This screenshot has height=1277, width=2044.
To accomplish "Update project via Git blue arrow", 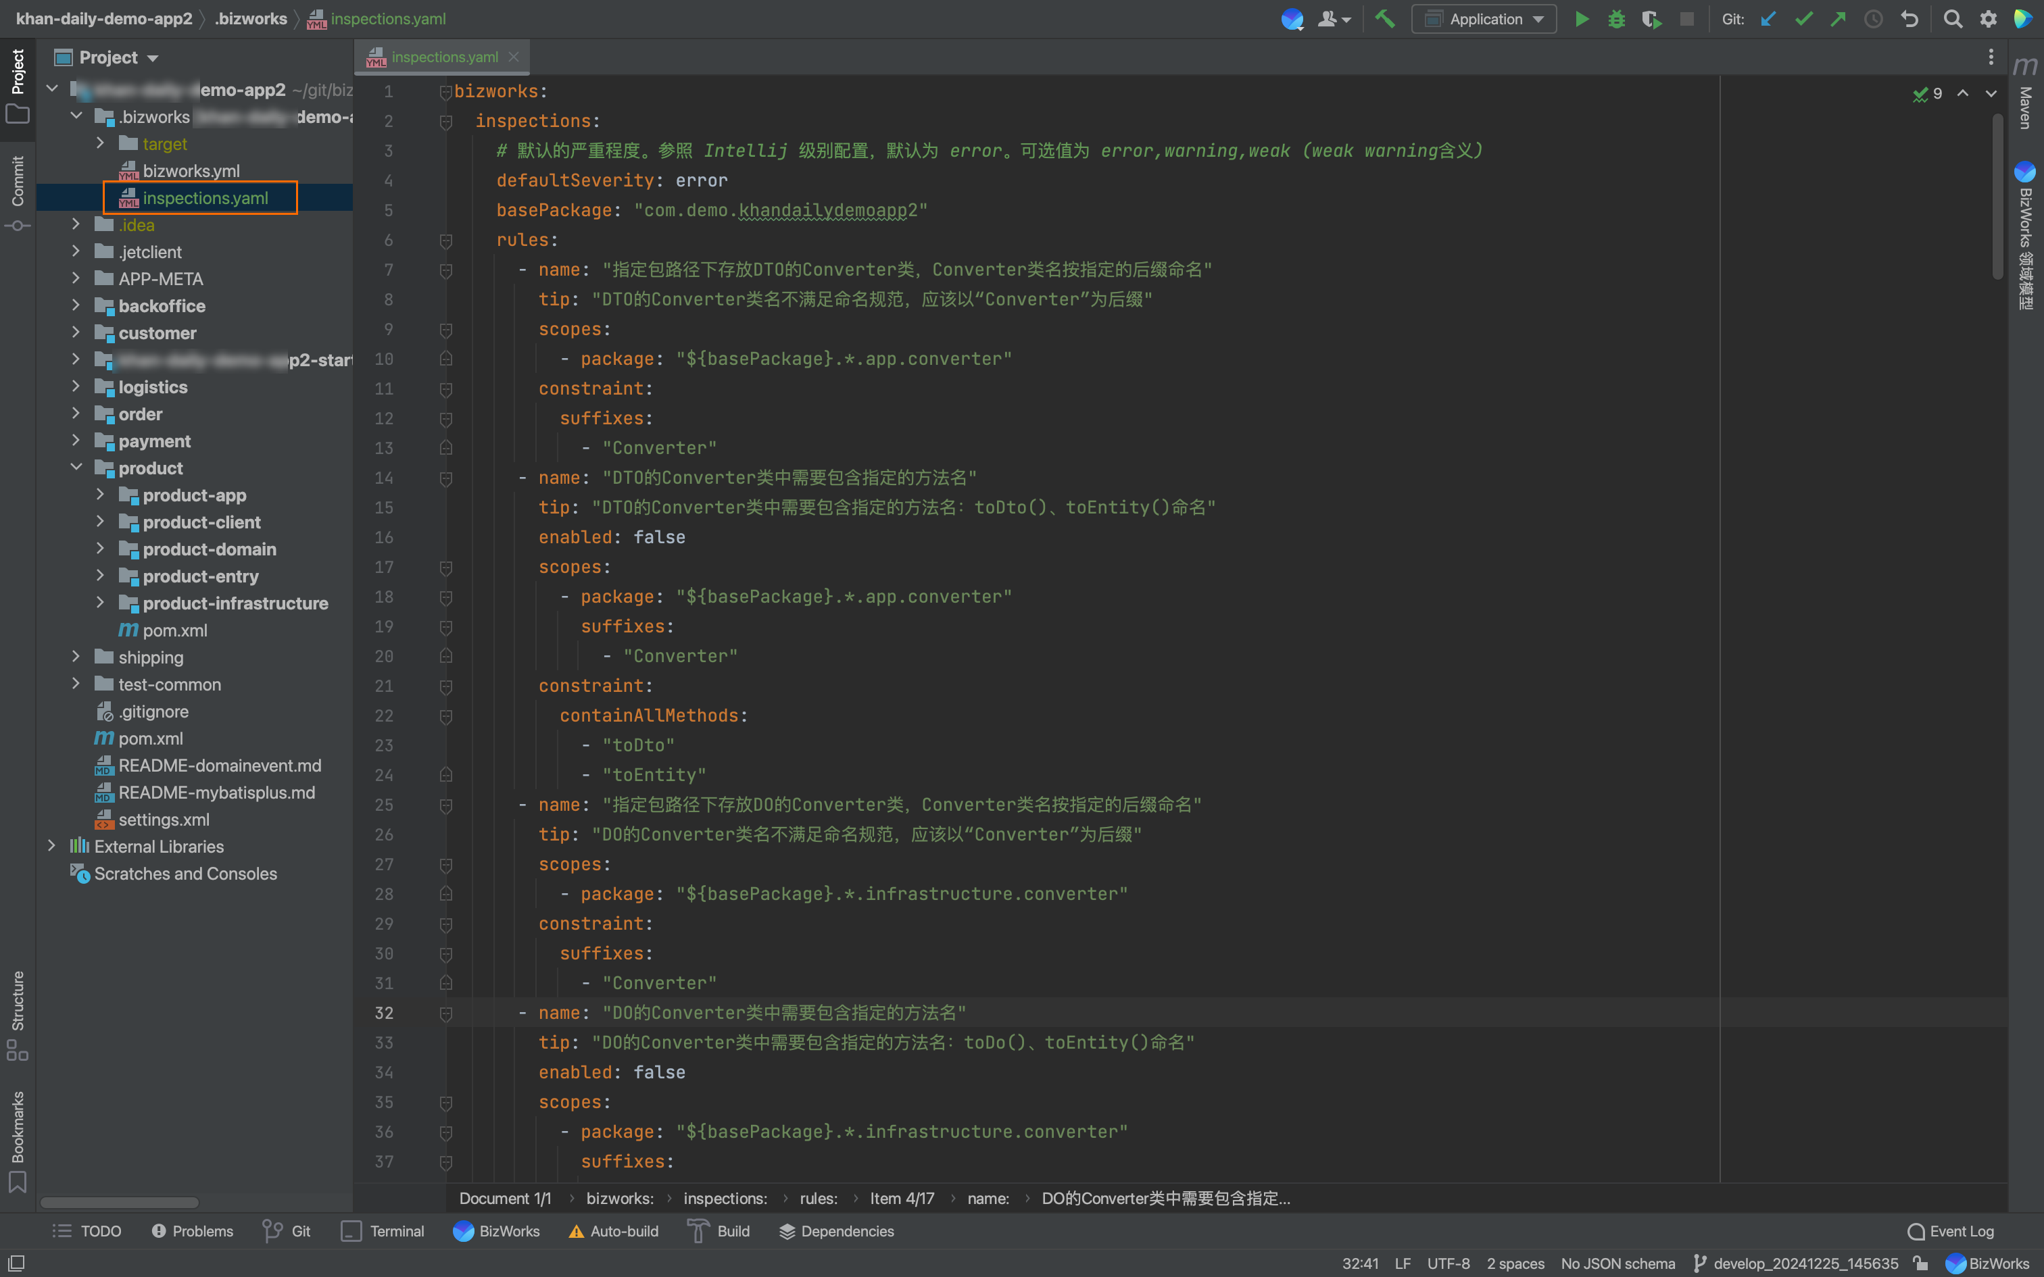I will click(1768, 19).
